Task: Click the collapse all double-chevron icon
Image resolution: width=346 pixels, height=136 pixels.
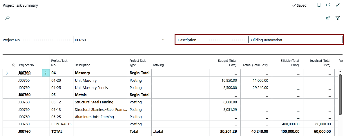Action: click(x=13, y=65)
